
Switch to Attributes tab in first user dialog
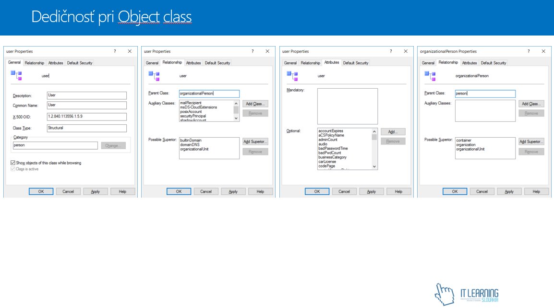(56, 63)
